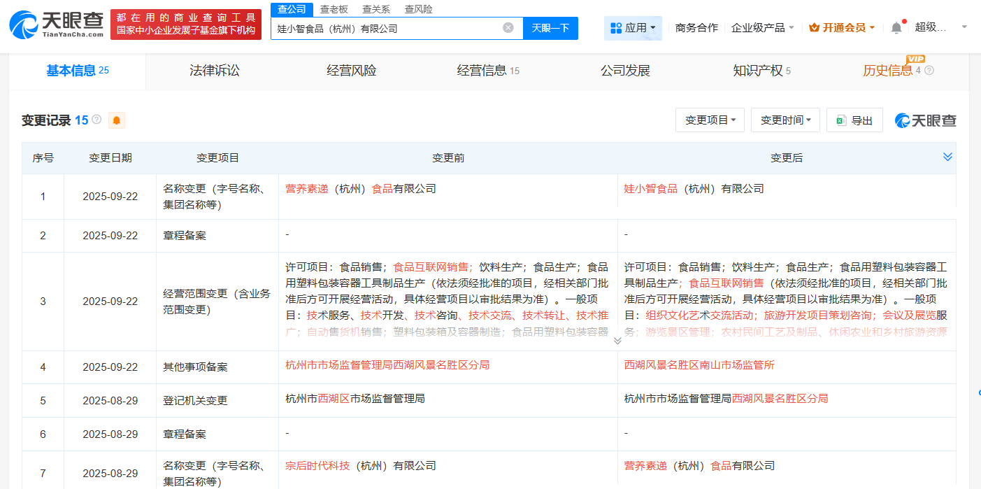The width and height of the screenshot is (981, 489).
Task: Clear the company search box using the X icon
Action: point(509,28)
